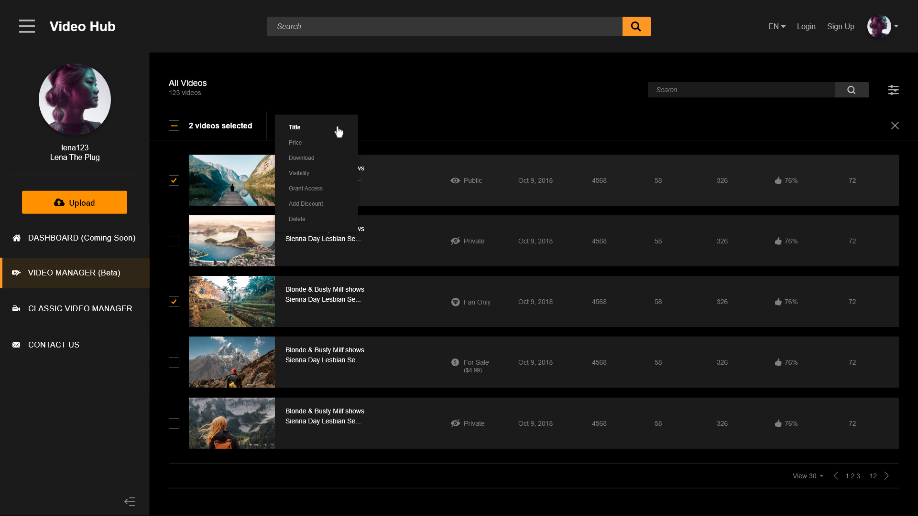Open CONTACT US in sidebar
Image resolution: width=918 pixels, height=516 pixels.
[x=75, y=345]
